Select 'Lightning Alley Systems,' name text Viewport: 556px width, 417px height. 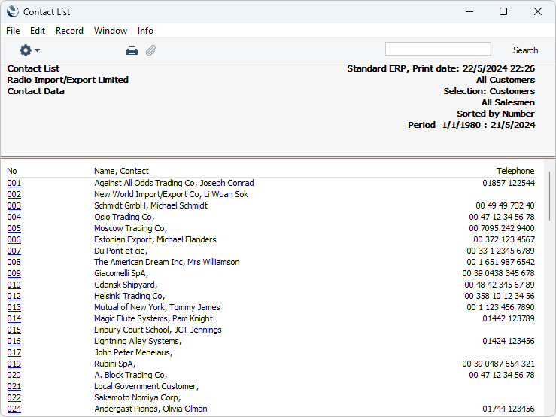pos(138,341)
